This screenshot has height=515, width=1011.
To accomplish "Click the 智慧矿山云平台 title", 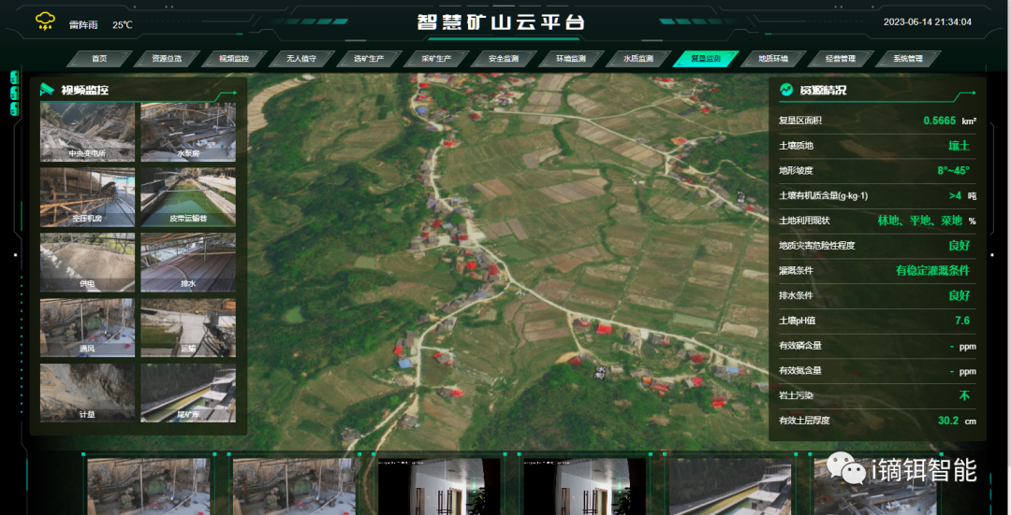I will point(500,21).
